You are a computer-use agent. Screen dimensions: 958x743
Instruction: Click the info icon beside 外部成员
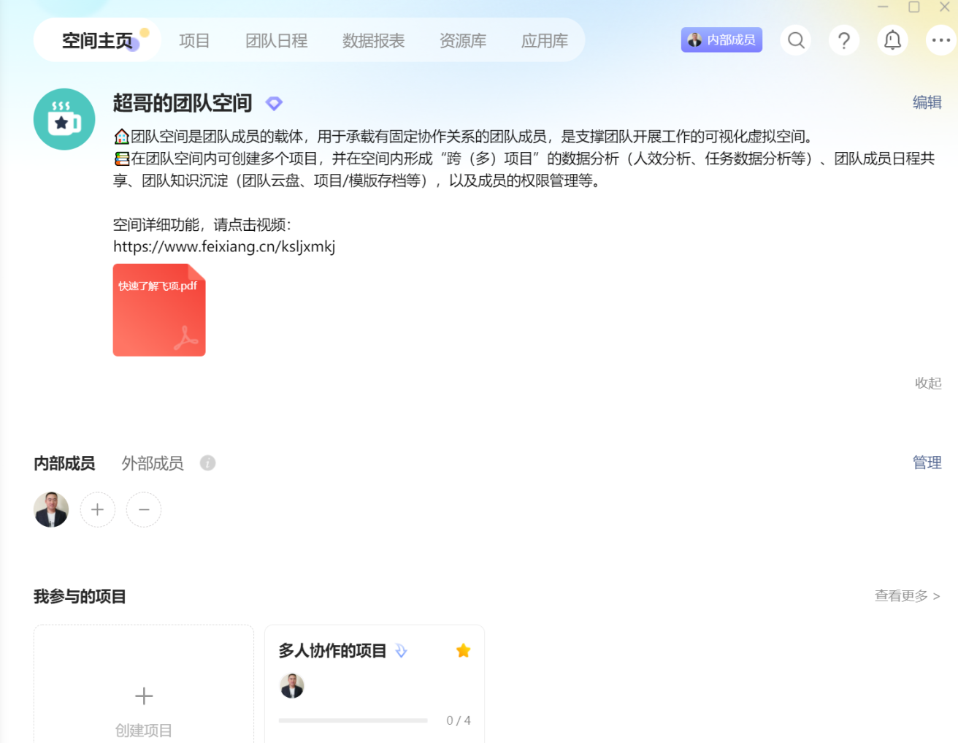pyautogui.click(x=207, y=462)
